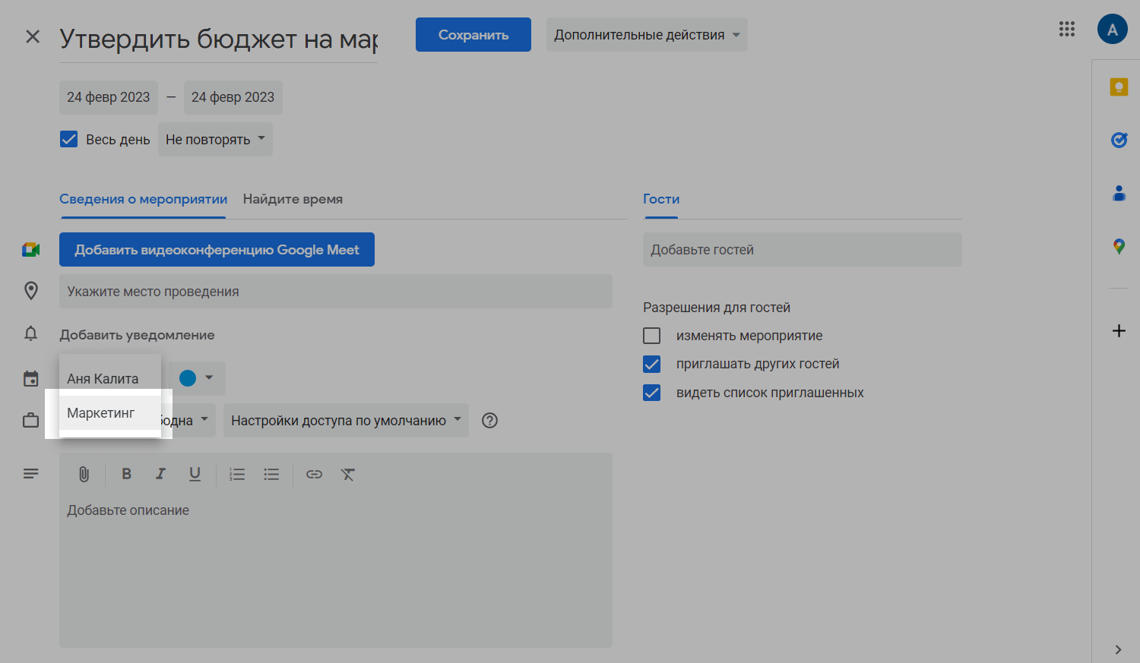Add Google Meet video conference
1140x663 pixels.
217,250
